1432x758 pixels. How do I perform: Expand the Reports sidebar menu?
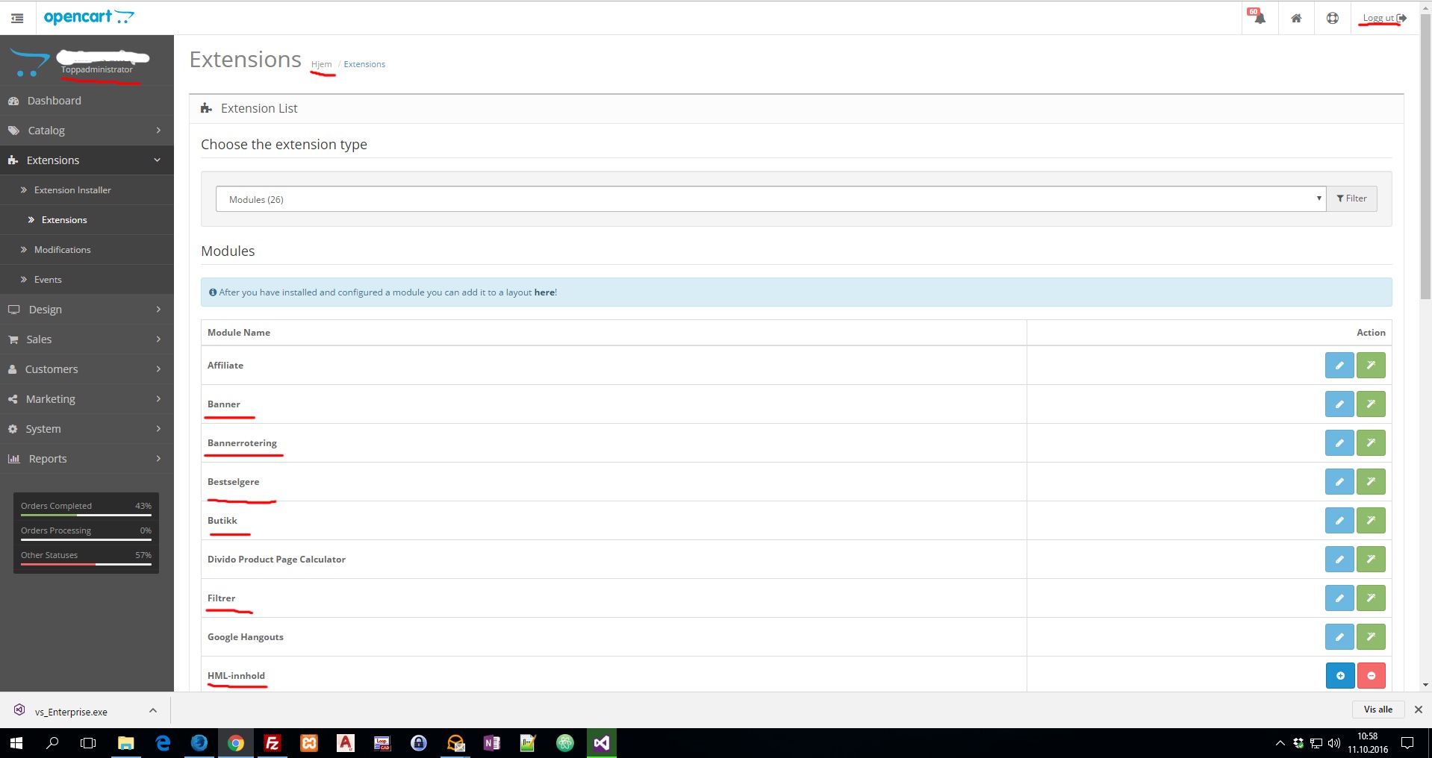click(87, 459)
